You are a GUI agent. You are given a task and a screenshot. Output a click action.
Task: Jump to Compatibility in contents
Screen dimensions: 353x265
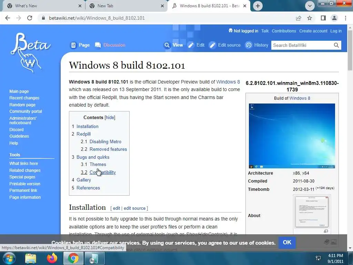point(103,173)
